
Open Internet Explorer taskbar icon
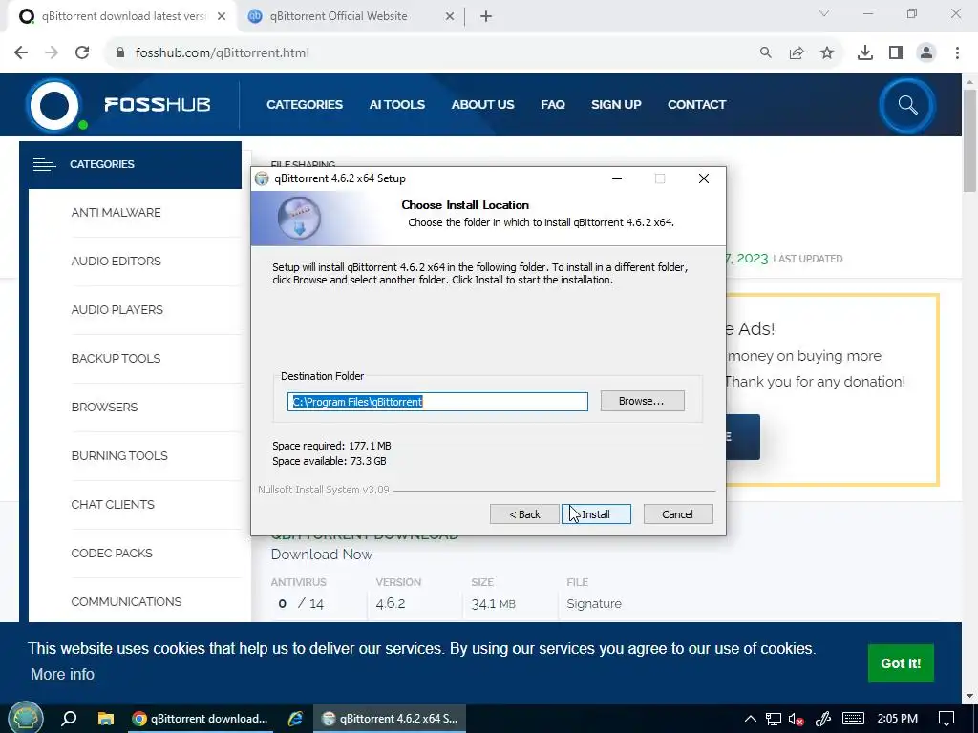[x=295, y=719]
